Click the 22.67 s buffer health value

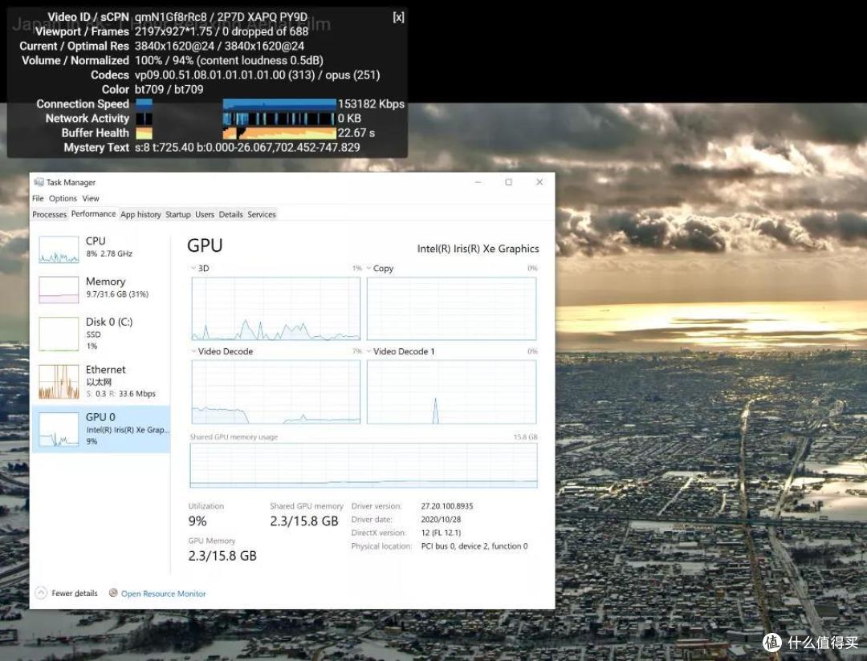point(356,132)
